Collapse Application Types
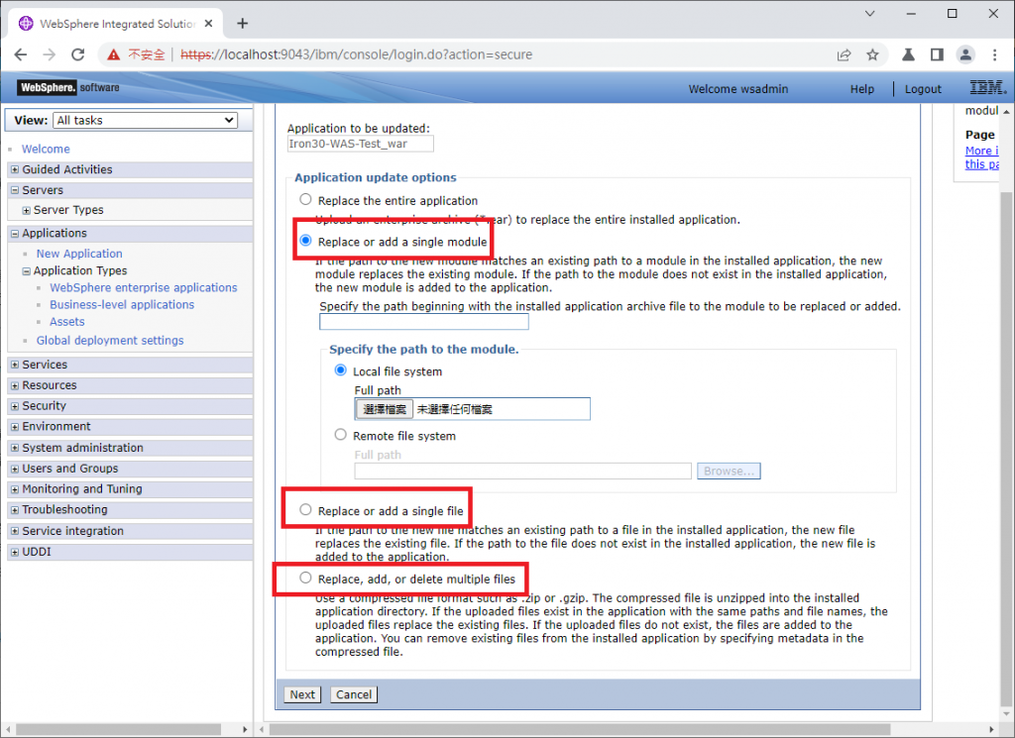 click(x=27, y=271)
